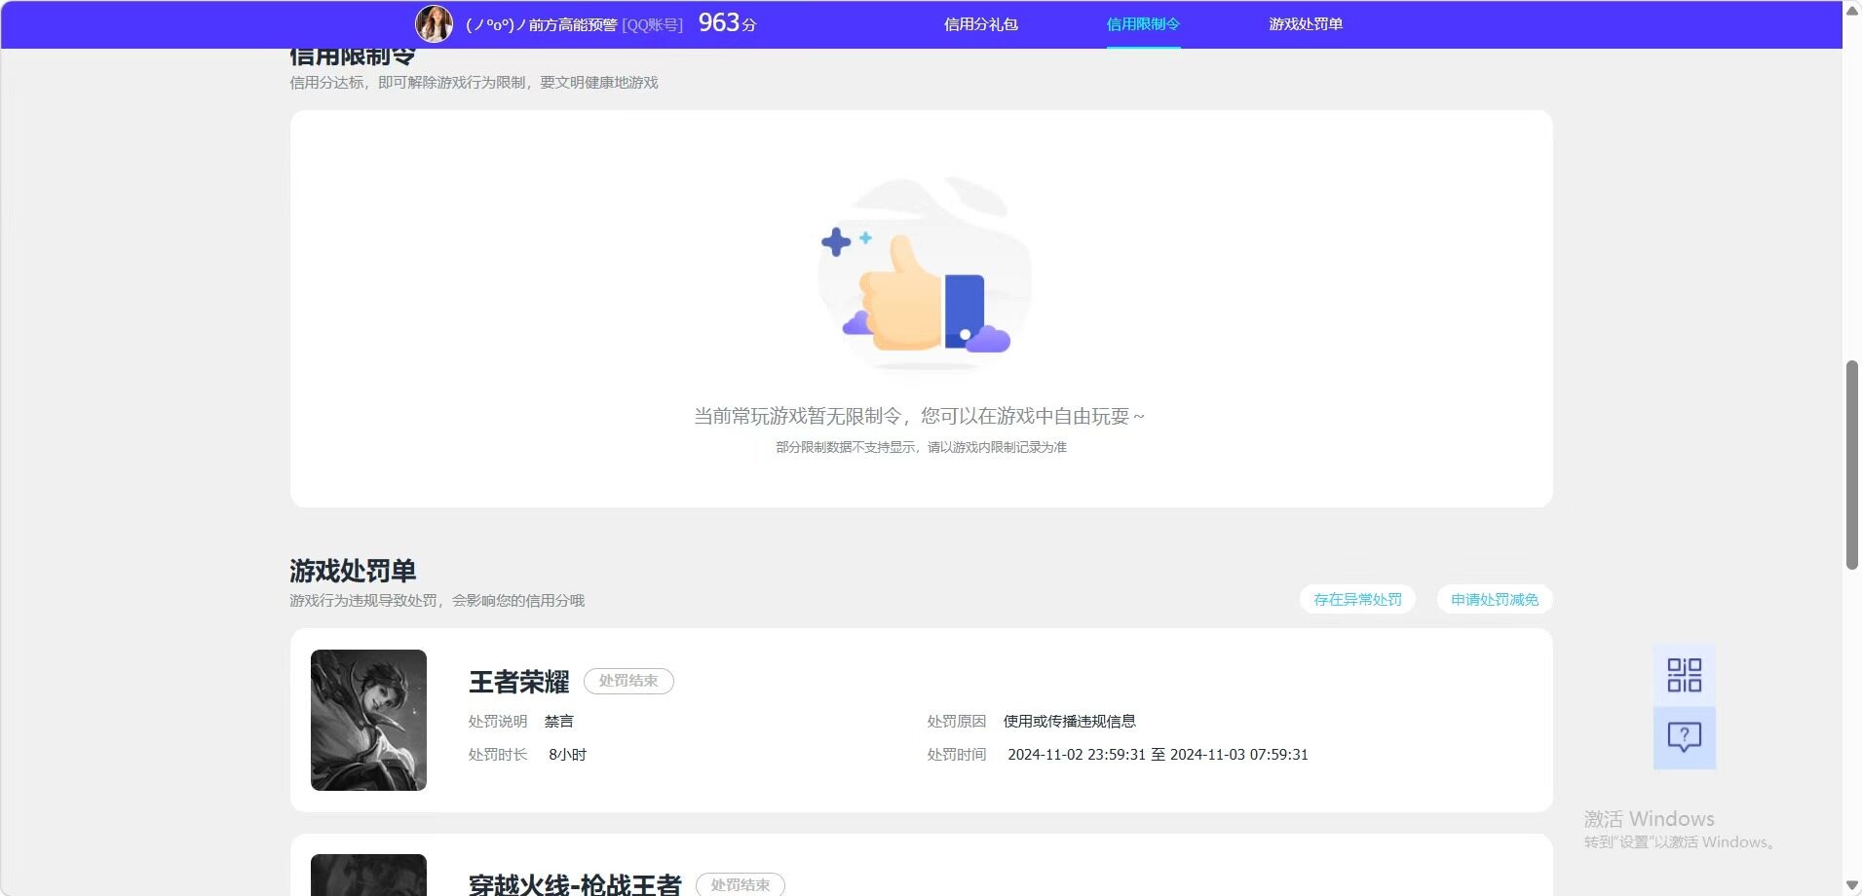Switch to 游戏处罚单 tab
This screenshot has width=1862, height=896.
1306,24
